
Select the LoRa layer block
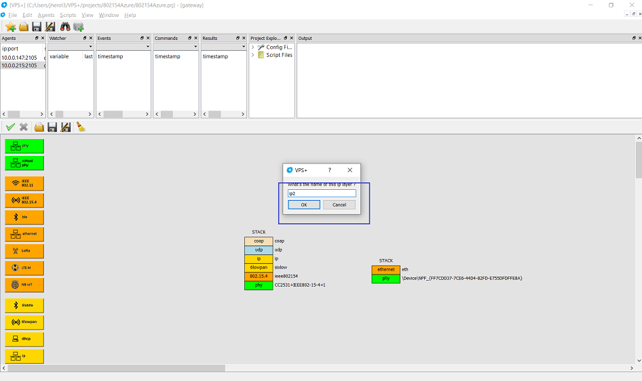pyautogui.click(x=24, y=251)
